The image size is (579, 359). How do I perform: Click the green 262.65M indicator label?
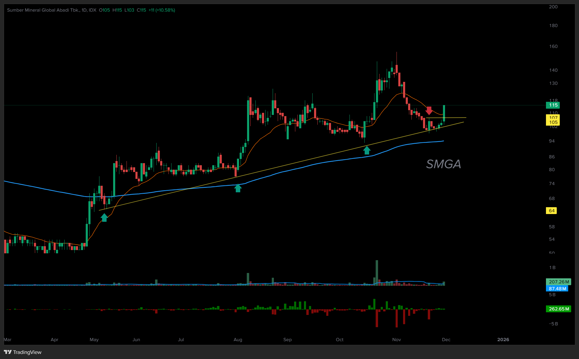click(x=558, y=309)
